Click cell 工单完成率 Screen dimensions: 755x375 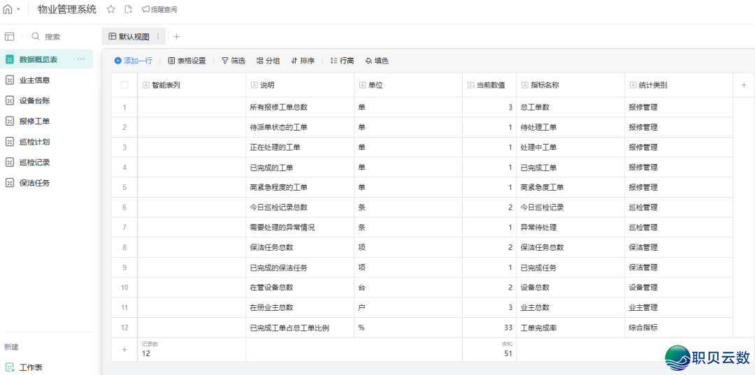[570, 328]
